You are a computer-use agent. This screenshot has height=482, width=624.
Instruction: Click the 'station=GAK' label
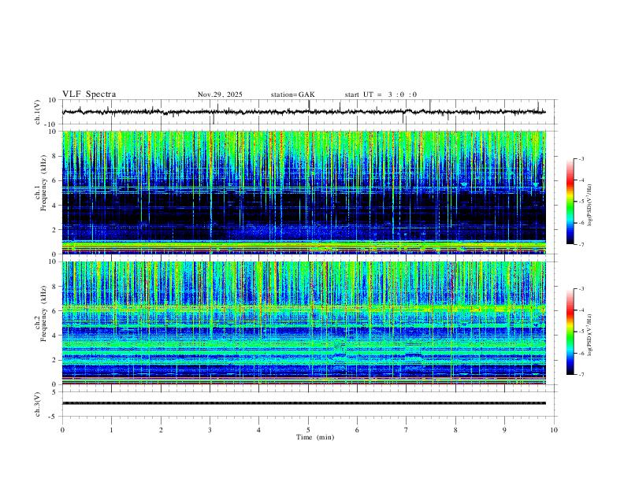click(292, 95)
